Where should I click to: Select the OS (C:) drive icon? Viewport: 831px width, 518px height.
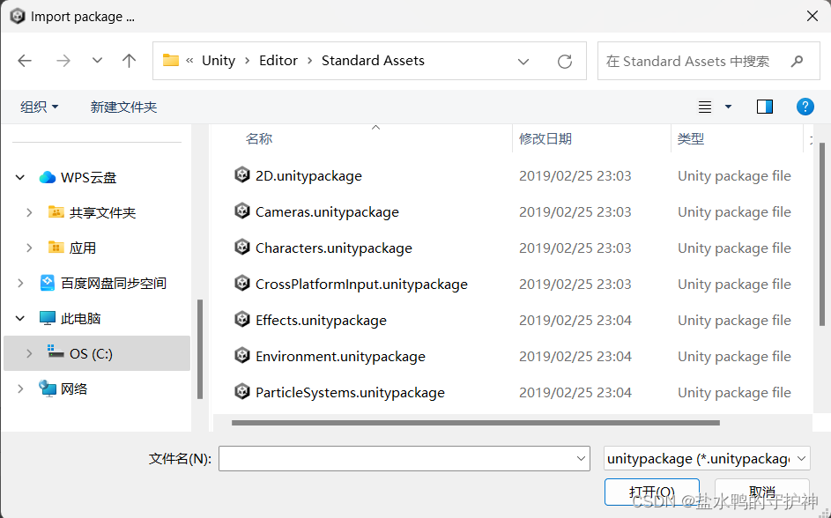56,351
